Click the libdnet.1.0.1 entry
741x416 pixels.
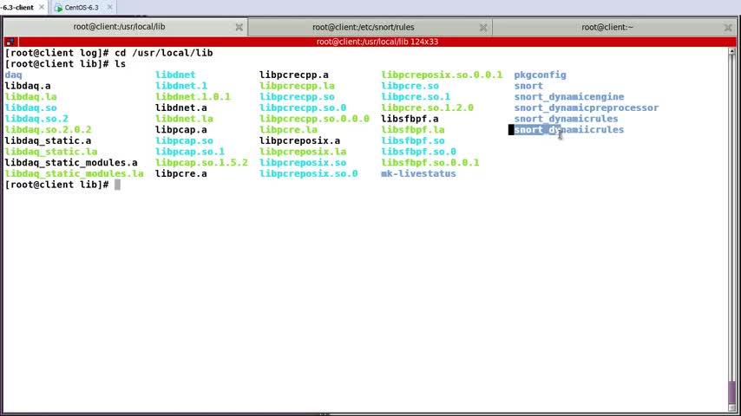(x=193, y=97)
